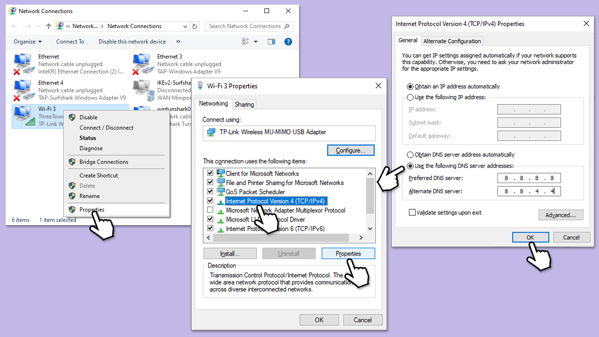Click Disable this network device
Image resolution: width=599 pixels, height=337 pixels.
click(x=132, y=42)
